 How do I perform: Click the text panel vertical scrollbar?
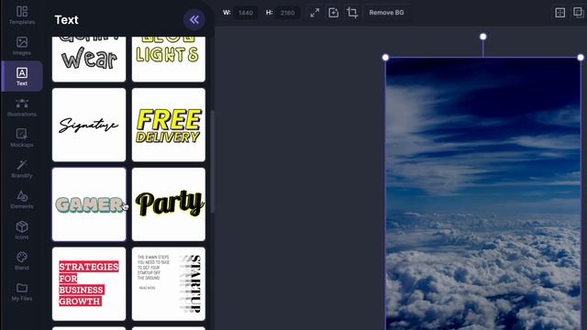(213, 161)
